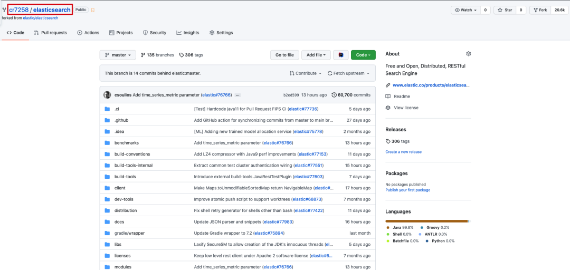Click the Languages color bar
570x270 pixels.
427,221
